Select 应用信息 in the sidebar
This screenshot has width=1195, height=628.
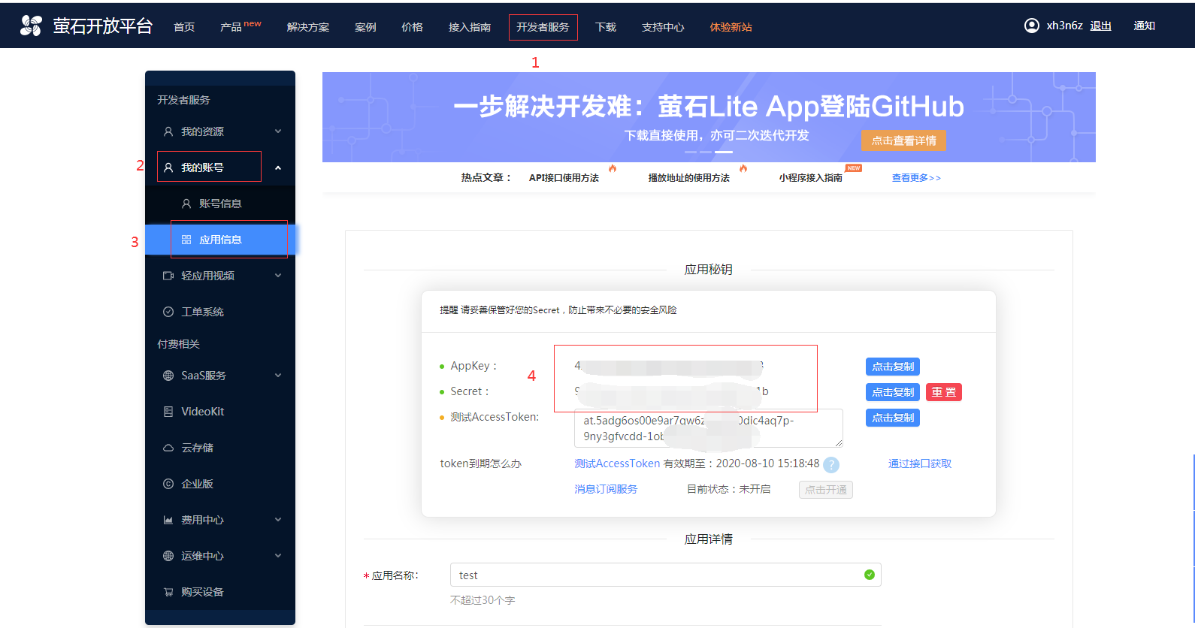point(219,240)
